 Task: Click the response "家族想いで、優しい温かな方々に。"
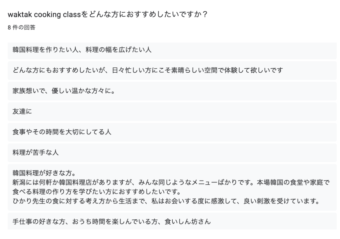point(172,91)
